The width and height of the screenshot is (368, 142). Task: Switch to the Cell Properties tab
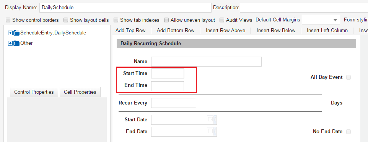(x=80, y=92)
